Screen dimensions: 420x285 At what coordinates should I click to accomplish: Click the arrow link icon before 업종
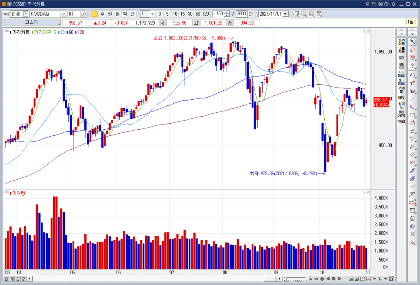click(x=6, y=14)
